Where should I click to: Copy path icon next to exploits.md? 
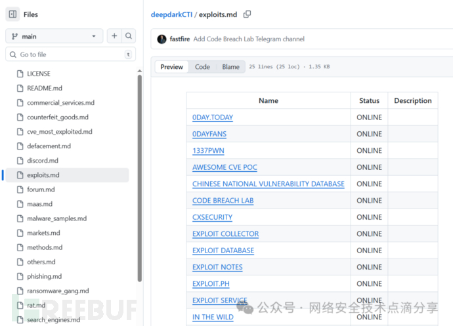click(x=247, y=14)
